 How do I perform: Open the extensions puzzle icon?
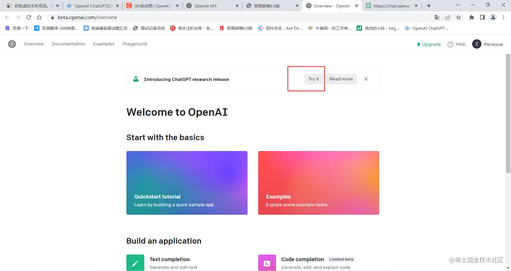click(472, 17)
